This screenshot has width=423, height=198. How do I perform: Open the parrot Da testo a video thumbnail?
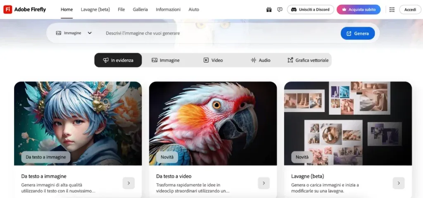click(213, 123)
